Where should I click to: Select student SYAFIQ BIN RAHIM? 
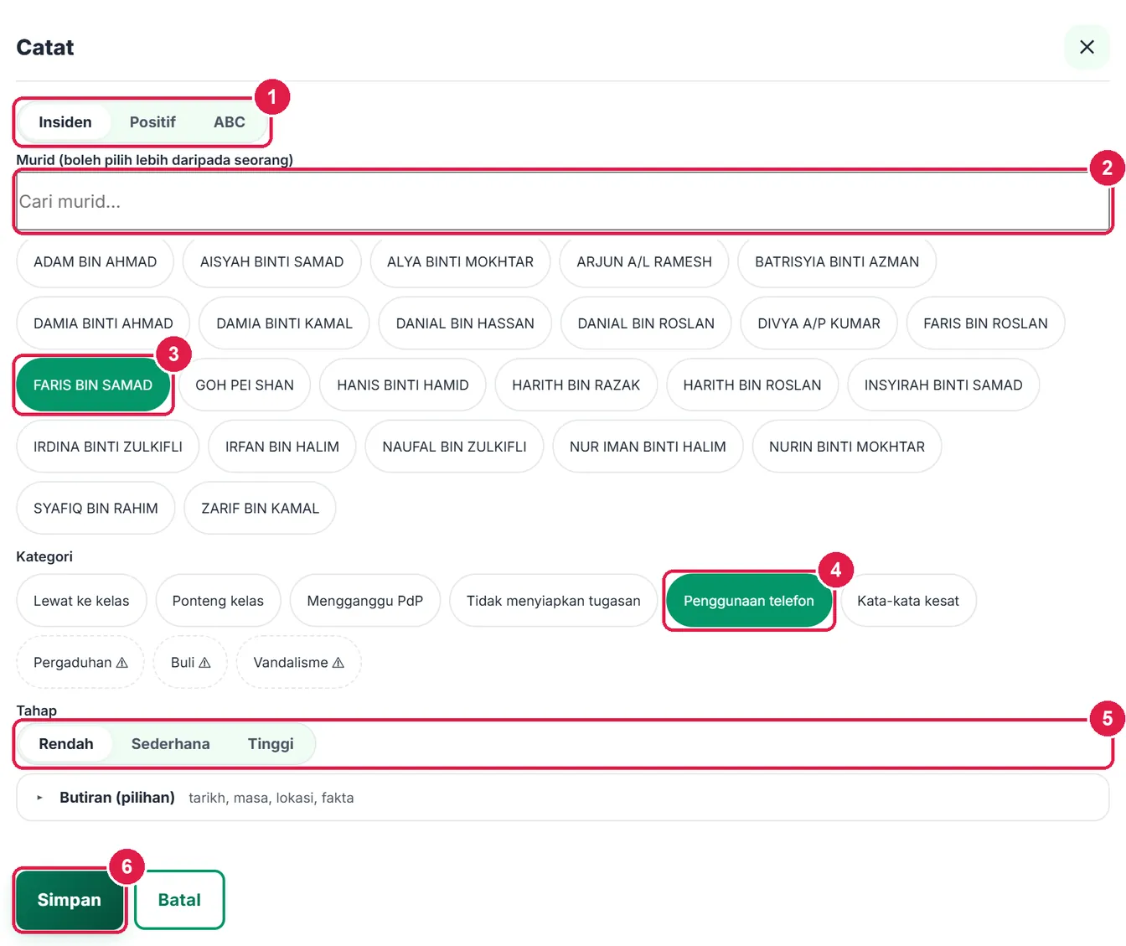point(96,509)
